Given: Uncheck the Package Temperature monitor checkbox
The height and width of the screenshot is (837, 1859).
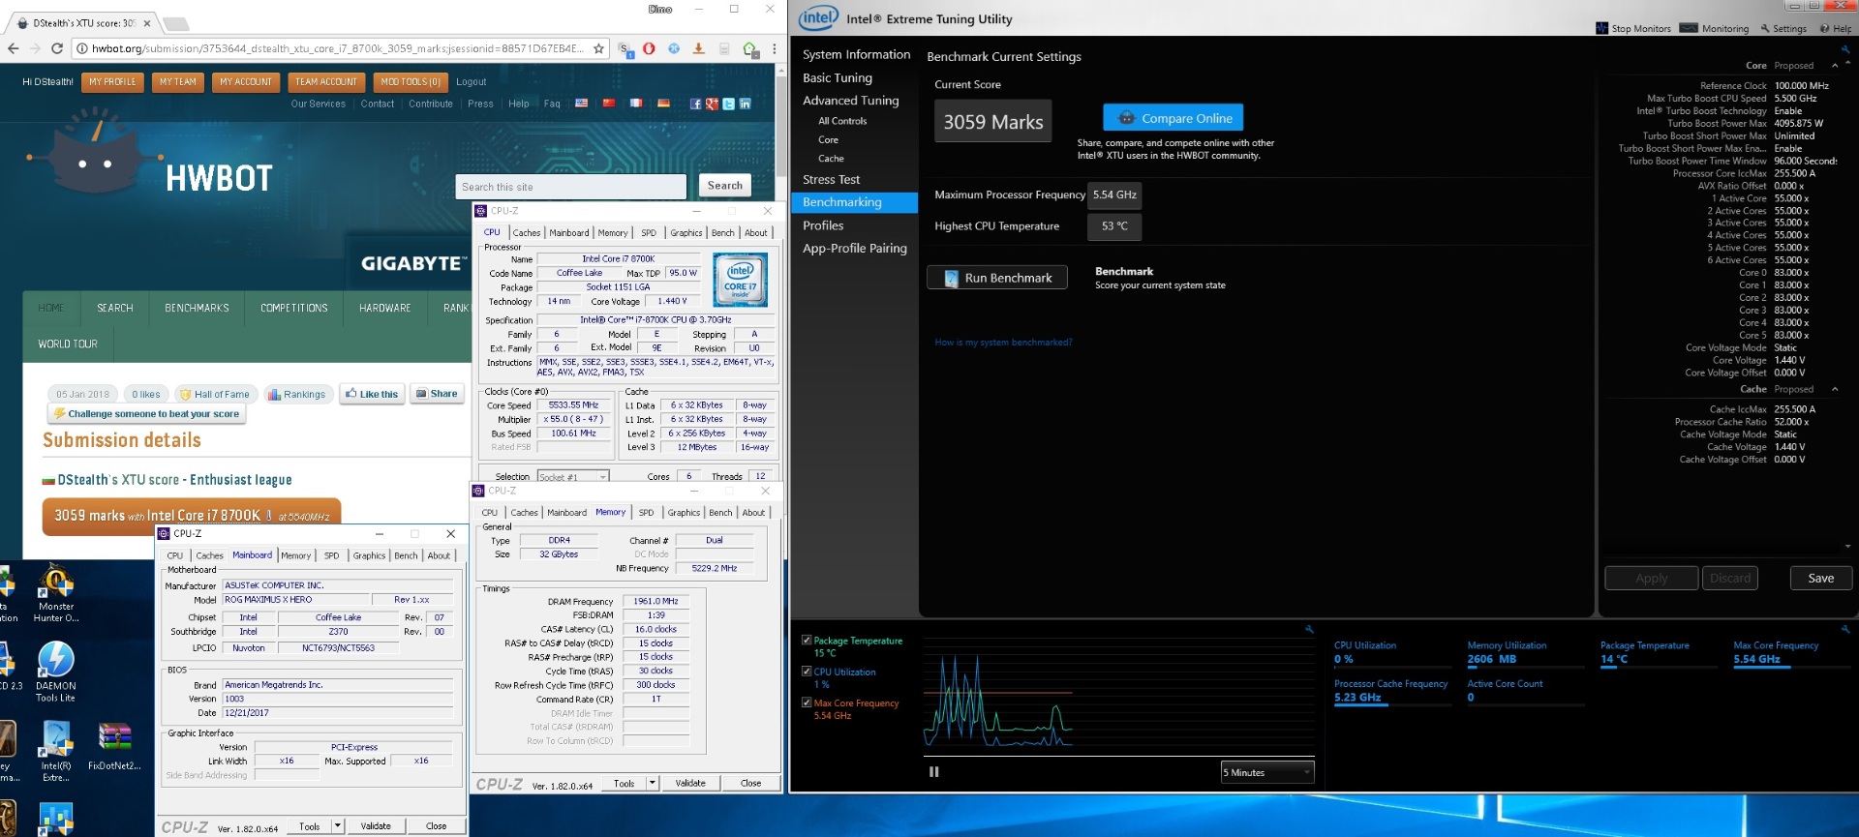Looking at the screenshot, I should tap(807, 640).
